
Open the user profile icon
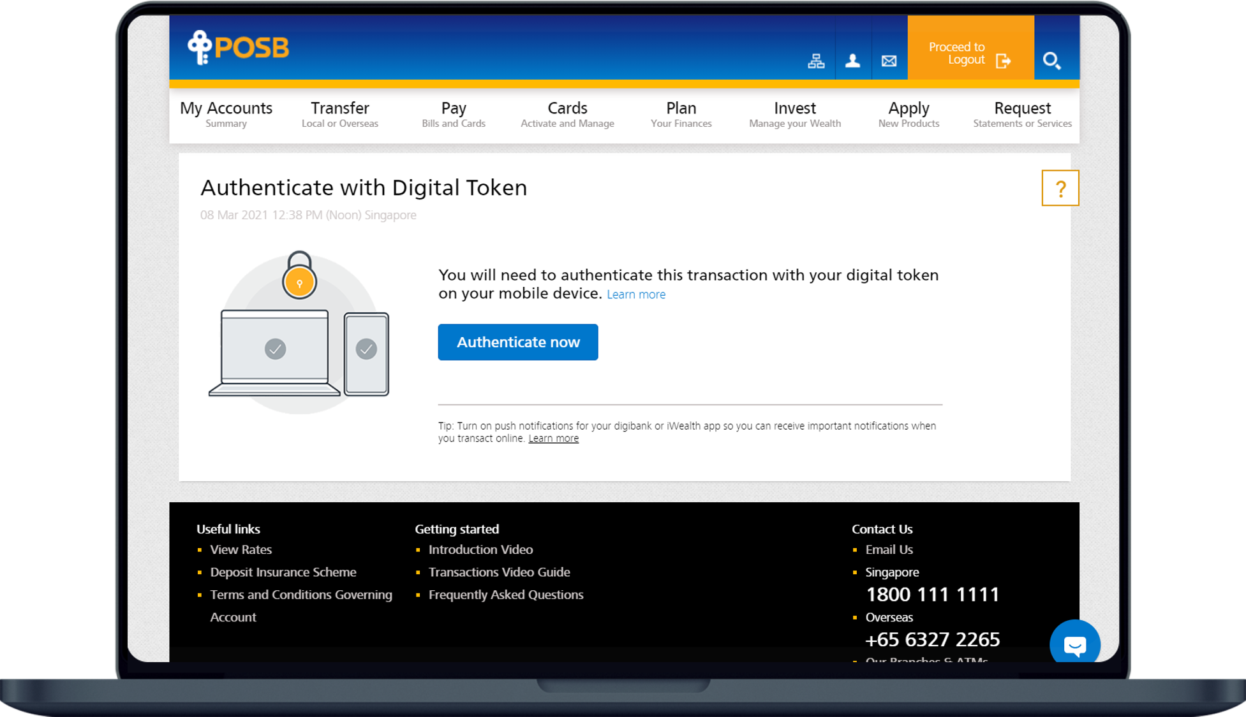[852, 61]
